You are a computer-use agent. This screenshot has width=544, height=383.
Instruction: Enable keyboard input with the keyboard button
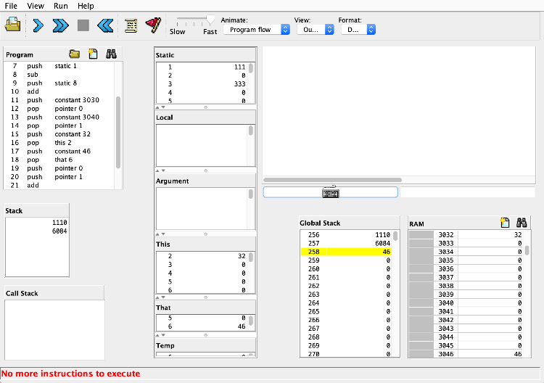tap(330, 192)
